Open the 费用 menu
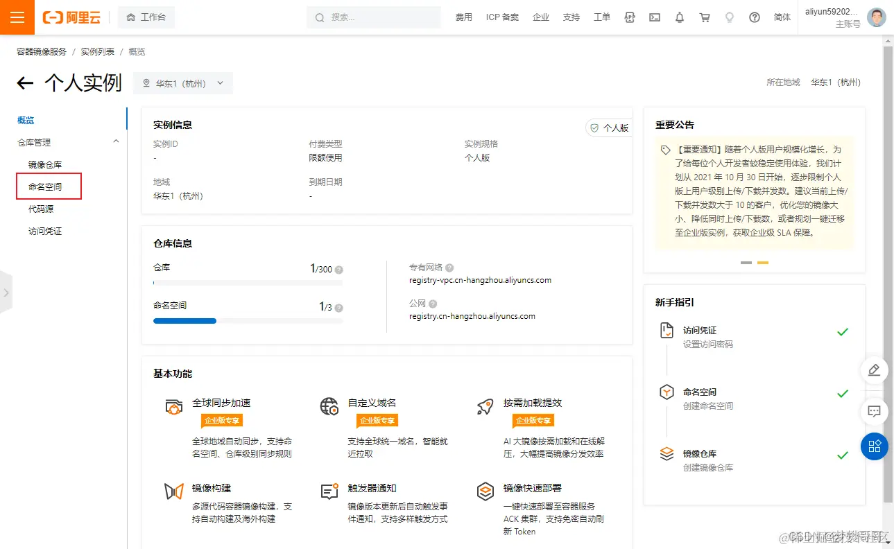 click(463, 17)
